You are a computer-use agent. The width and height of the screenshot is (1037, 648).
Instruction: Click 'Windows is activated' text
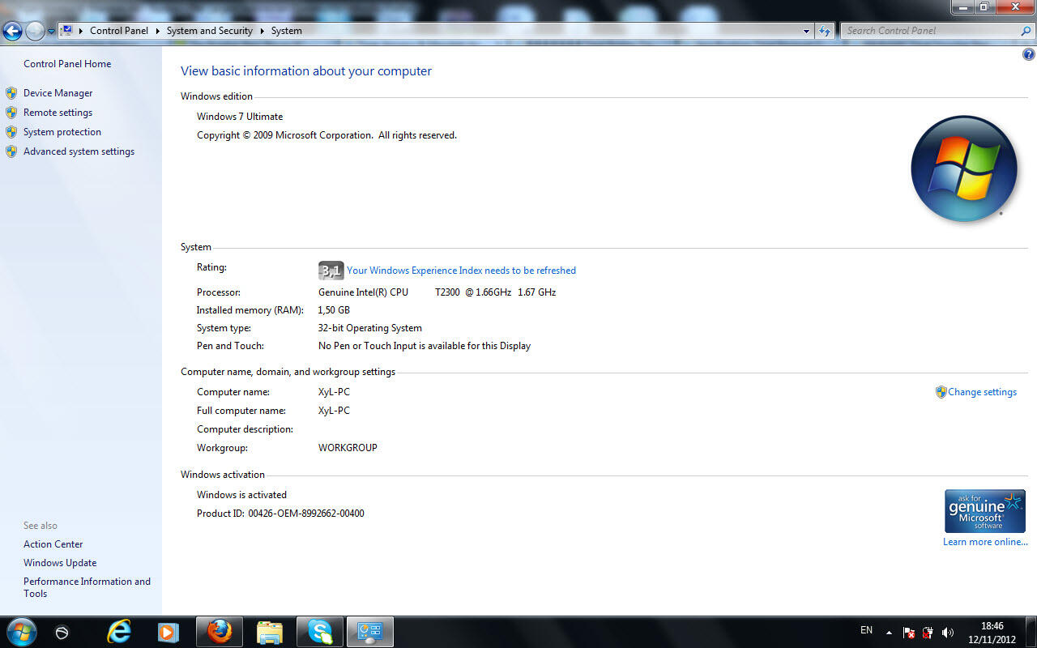click(x=241, y=495)
